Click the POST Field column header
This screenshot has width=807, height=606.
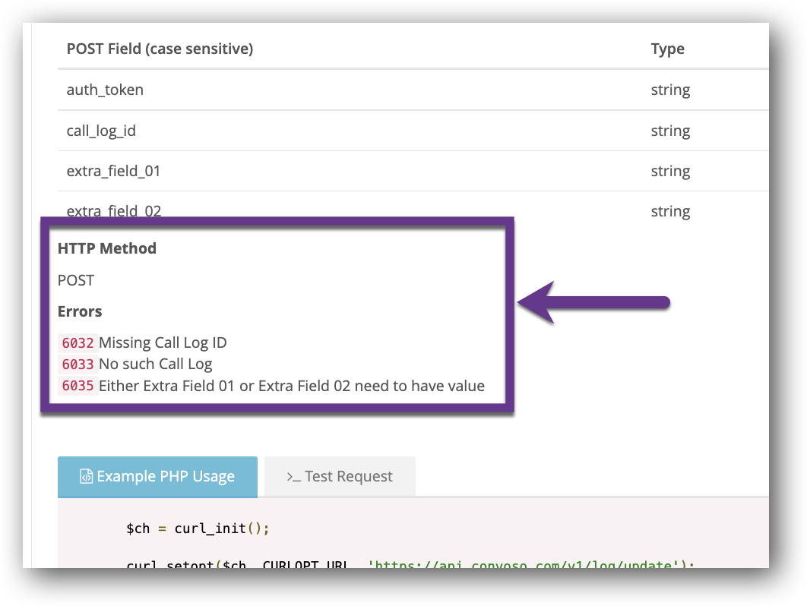pos(160,49)
